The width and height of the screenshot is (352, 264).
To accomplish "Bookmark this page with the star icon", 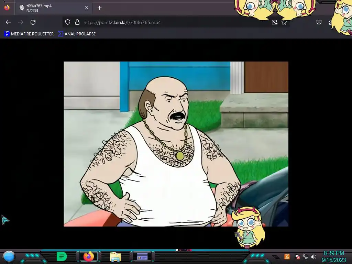I will click(x=284, y=22).
